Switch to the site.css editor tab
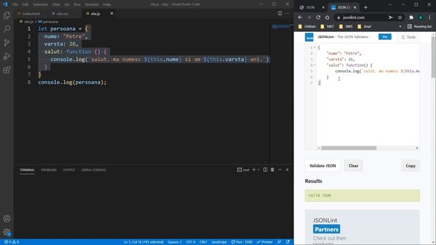This screenshot has width=436, height=245. pos(62,14)
